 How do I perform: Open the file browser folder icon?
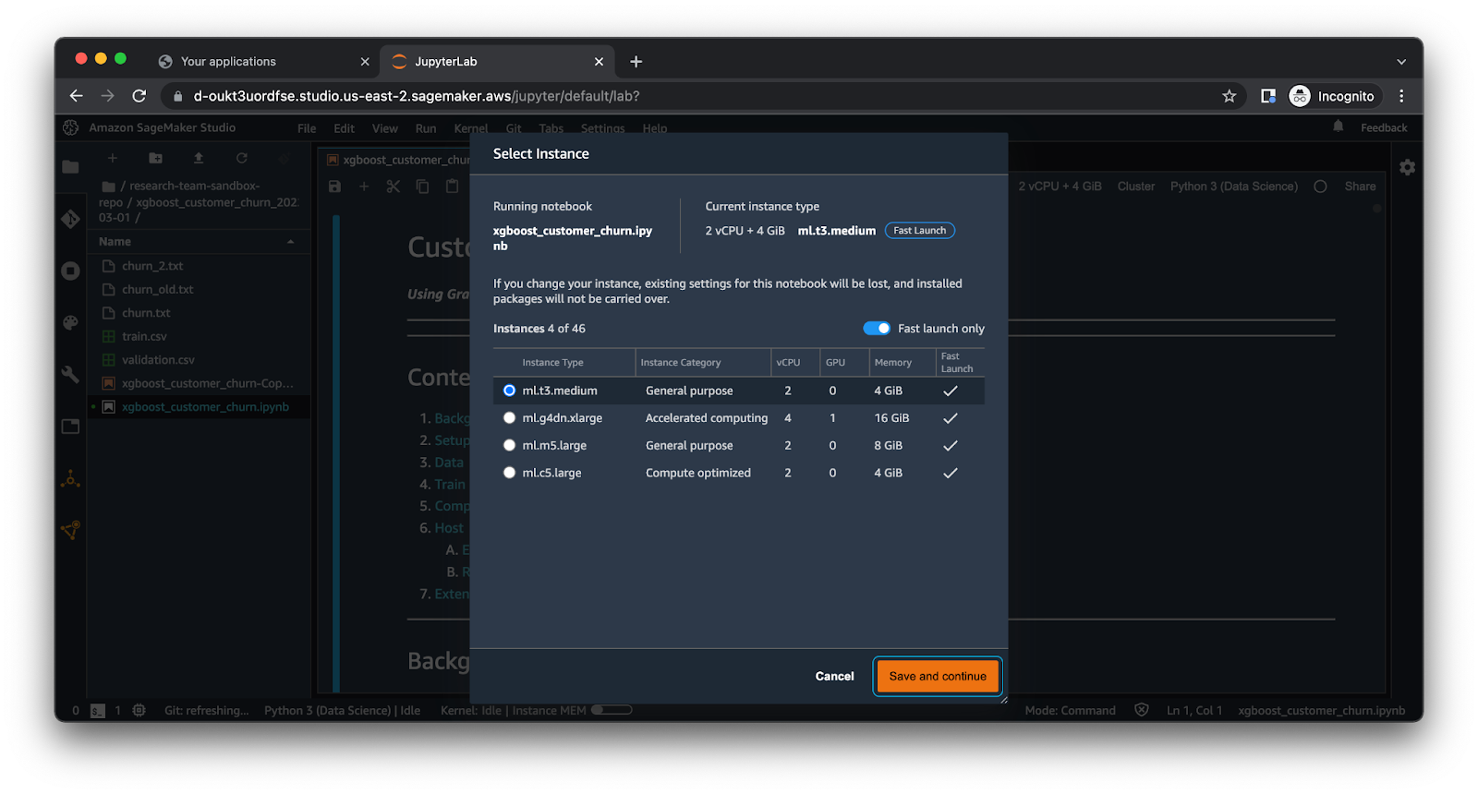70,167
